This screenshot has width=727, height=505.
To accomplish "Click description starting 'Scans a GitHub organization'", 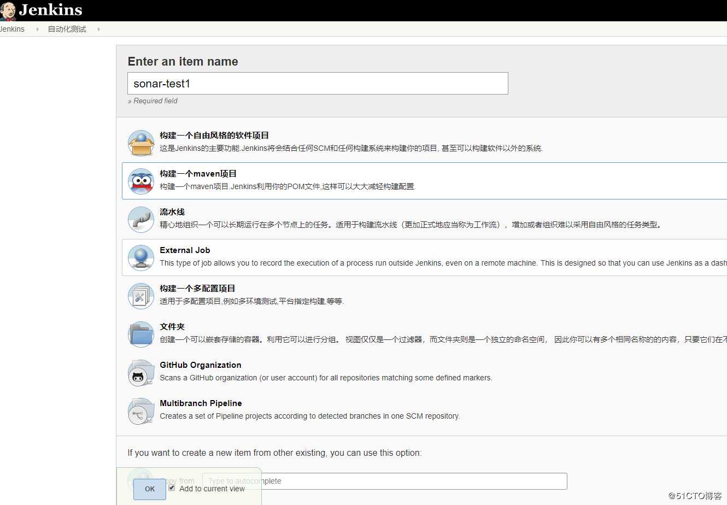I will pos(326,378).
